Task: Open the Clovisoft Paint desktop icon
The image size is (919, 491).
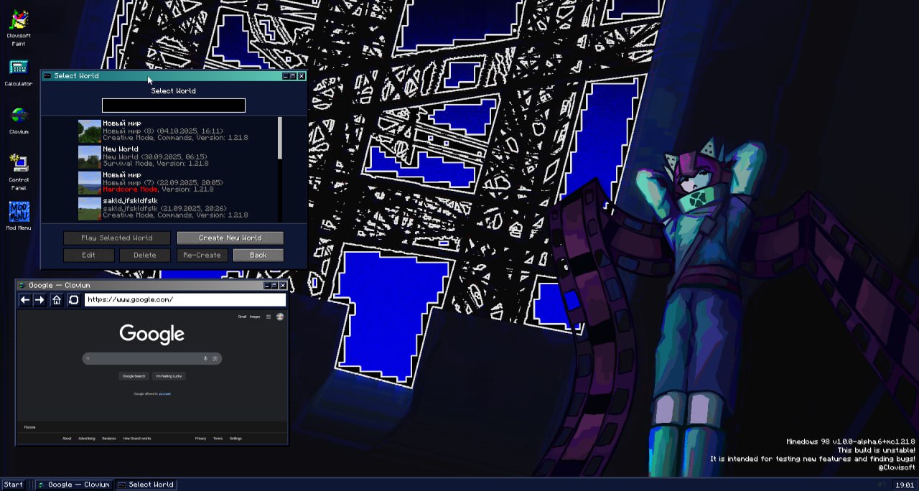Action: 19,27
